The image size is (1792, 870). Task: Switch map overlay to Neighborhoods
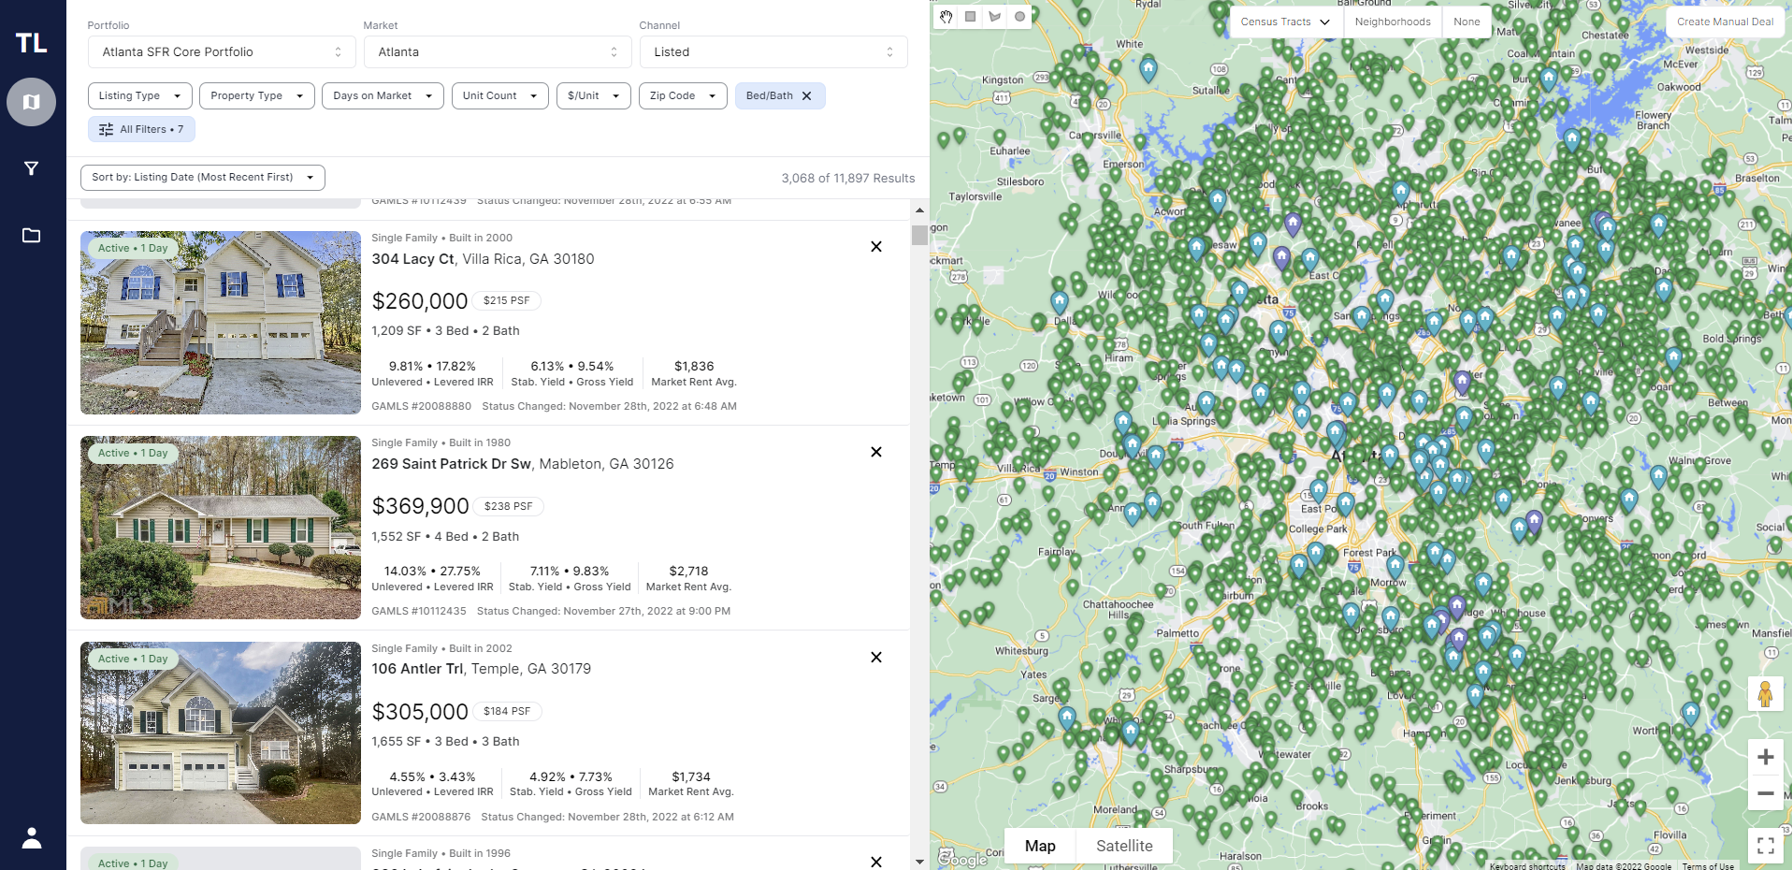[x=1393, y=22]
